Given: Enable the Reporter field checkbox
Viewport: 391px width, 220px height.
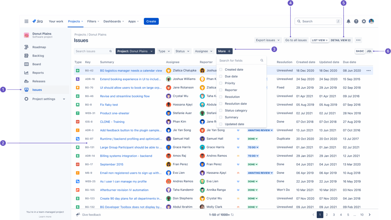Looking at the screenshot, I should click(x=221, y=90).
